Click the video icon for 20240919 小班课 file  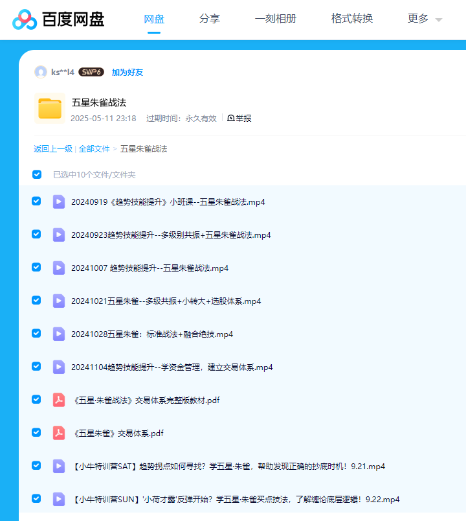[x=59, y=202]
